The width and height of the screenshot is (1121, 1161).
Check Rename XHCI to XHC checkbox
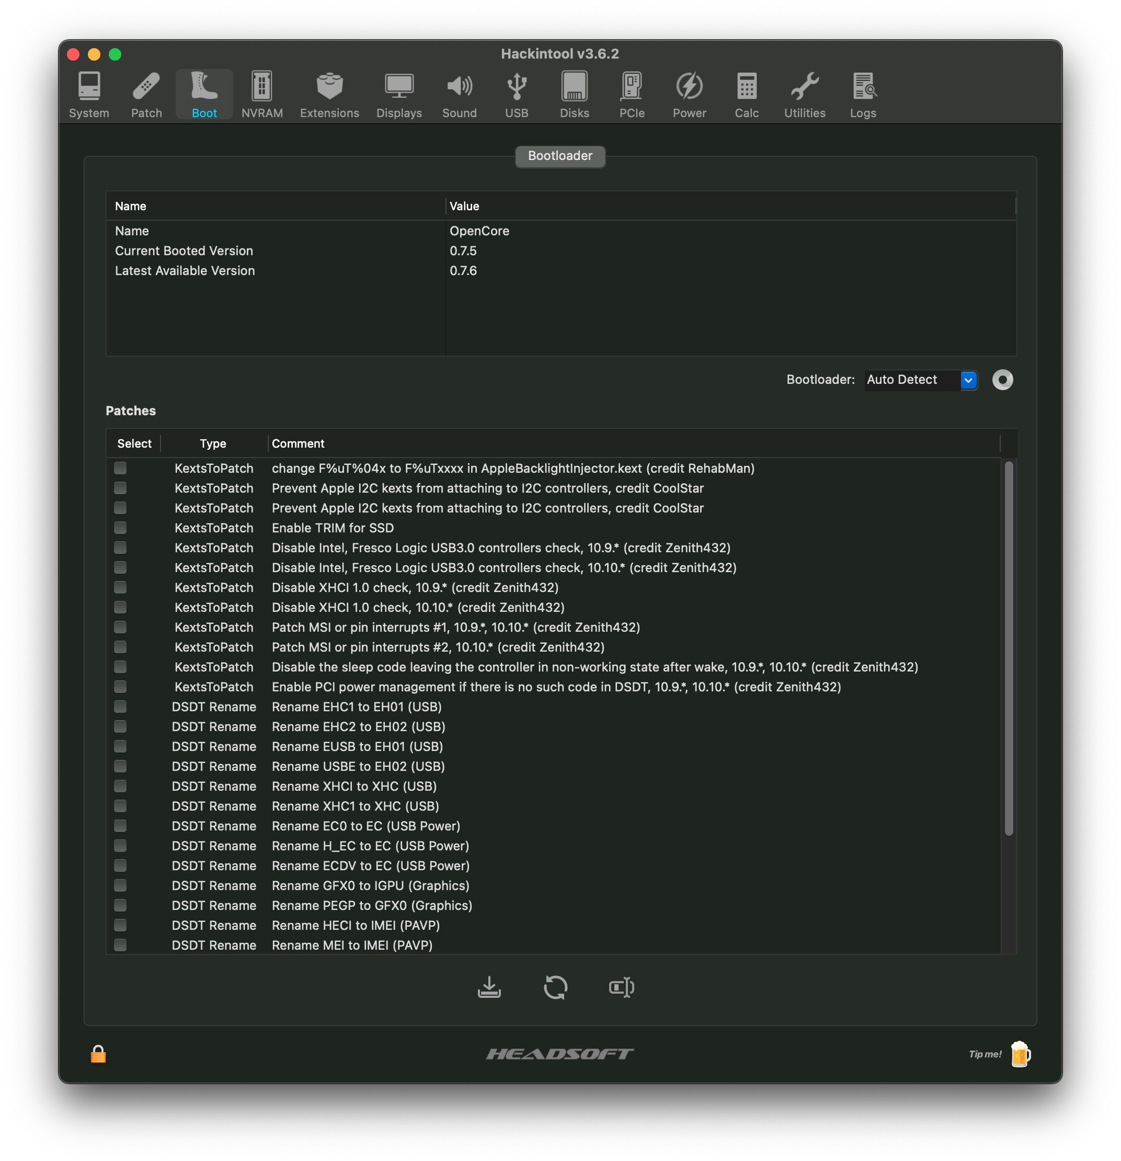point(120,786)
